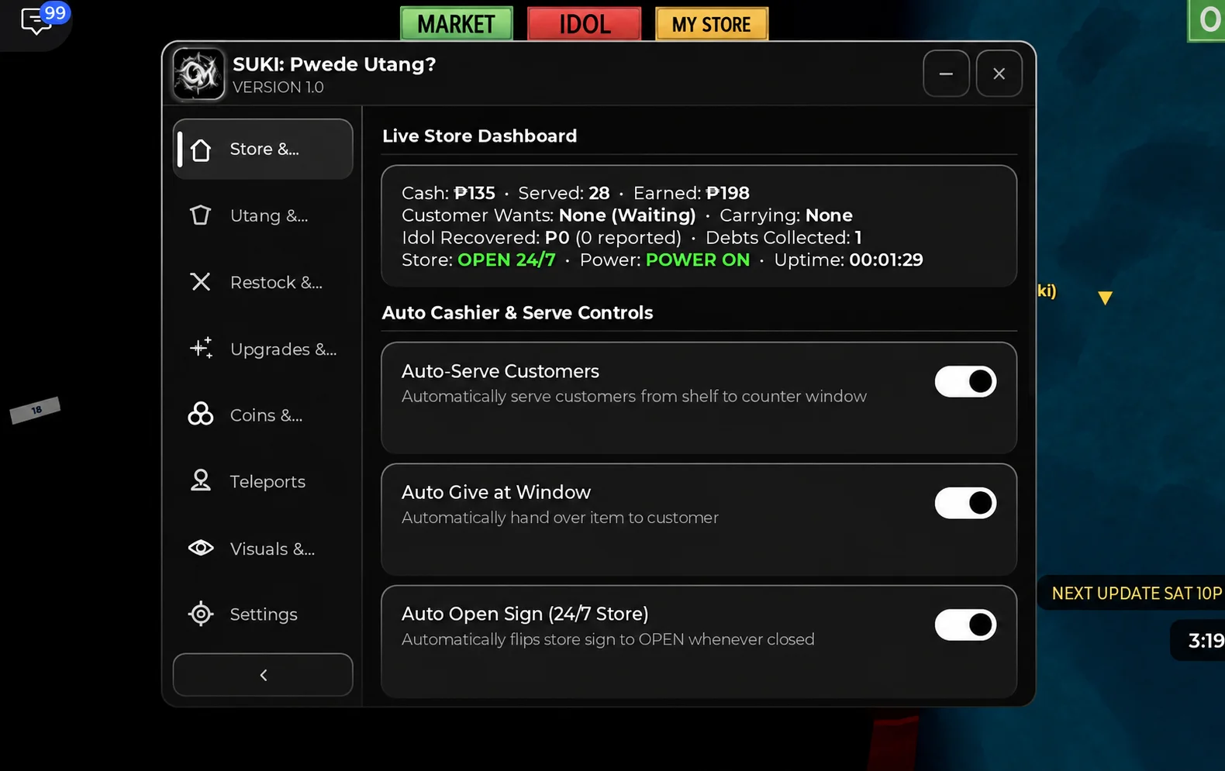
Task: Click the Visuals eye icon
Action: (x=201, y=548)
